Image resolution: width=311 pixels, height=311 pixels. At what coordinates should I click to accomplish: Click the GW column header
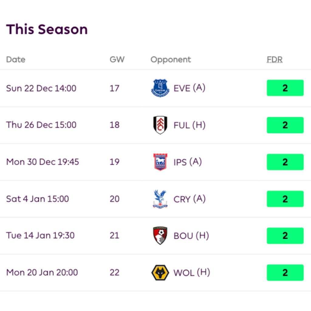[117, 60]
